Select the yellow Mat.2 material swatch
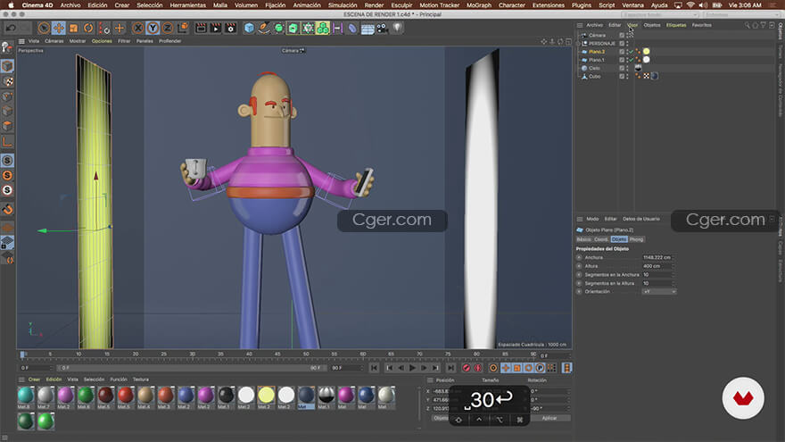Viewport: 785px width, 442px height. coord(266,396)
